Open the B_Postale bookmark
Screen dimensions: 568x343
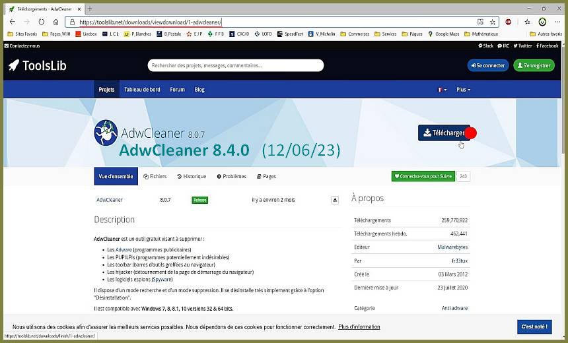pos(169,34)
